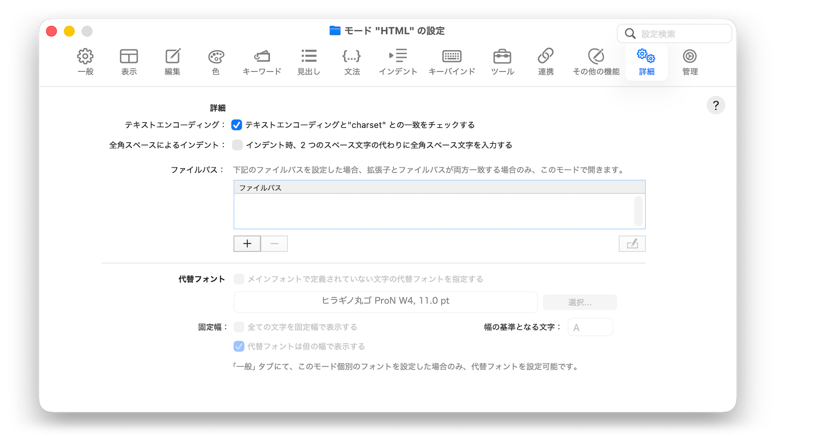Click the help question mark button

[715, 105]
